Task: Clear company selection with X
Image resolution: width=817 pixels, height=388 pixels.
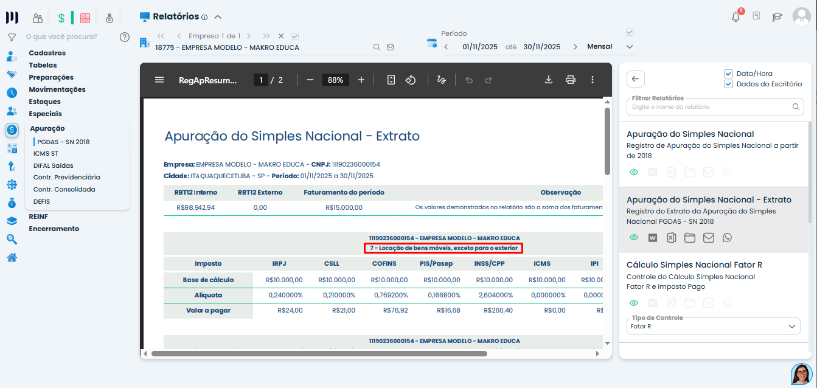Action: point(281,36)
